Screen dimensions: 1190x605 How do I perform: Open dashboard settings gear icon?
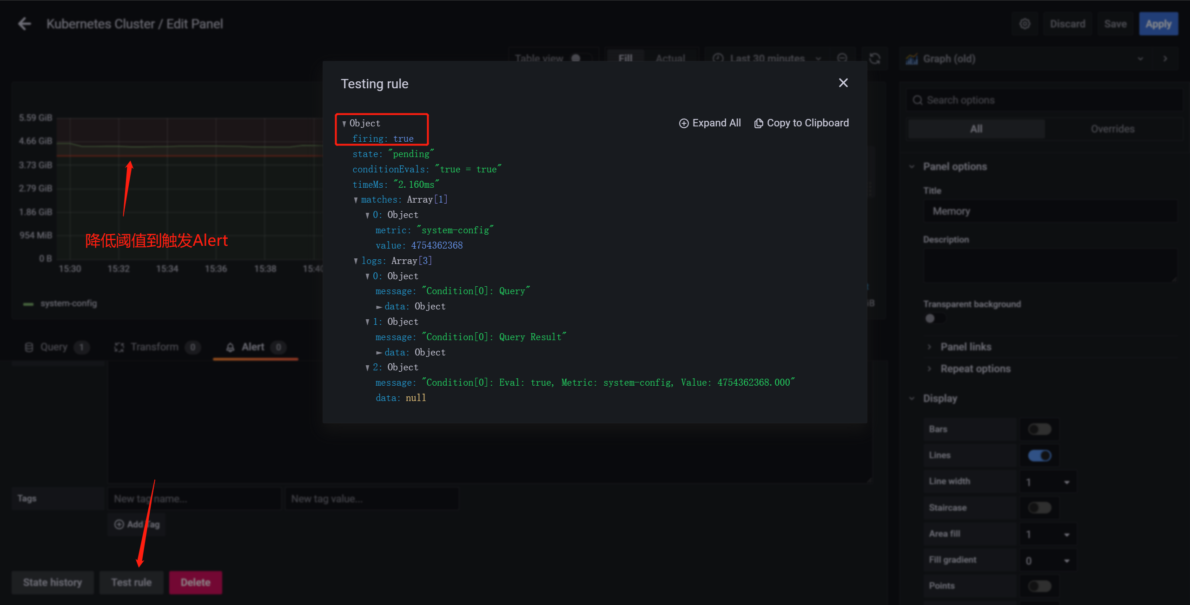(x=1025, y=24)
